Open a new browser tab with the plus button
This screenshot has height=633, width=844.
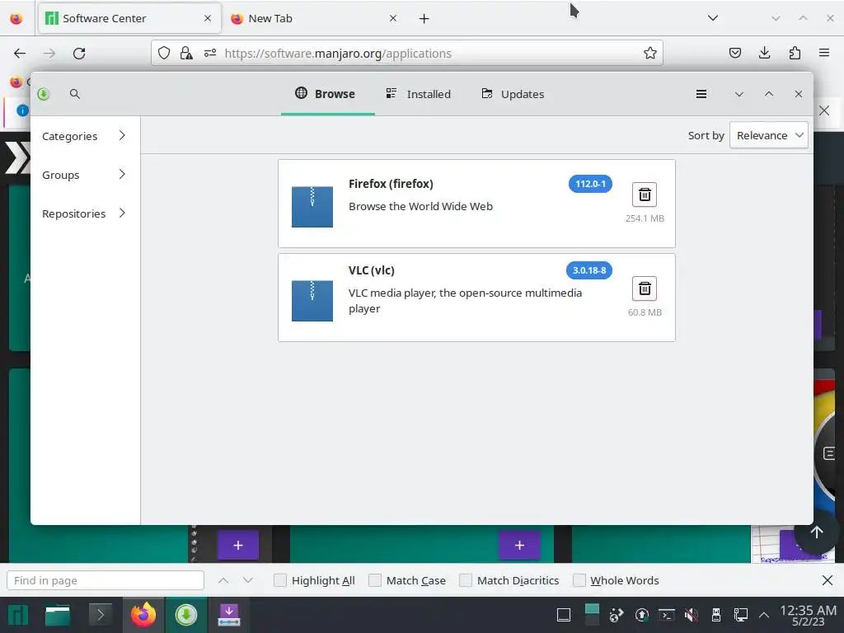(424, 19)
